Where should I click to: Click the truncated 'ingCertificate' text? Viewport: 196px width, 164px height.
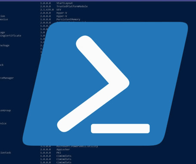[x=10, y=35]
